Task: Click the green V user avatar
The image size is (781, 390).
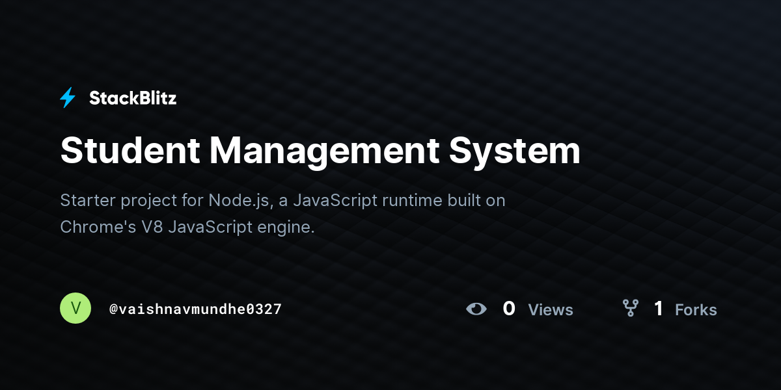Action: pos(75,308)
